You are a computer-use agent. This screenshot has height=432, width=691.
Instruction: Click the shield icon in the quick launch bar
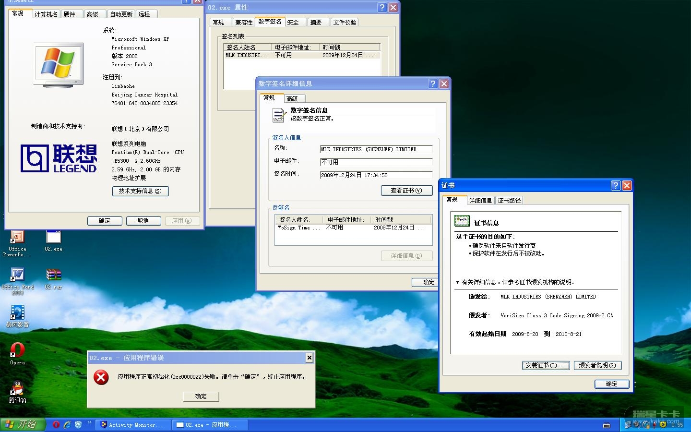[x=78, y=425]
